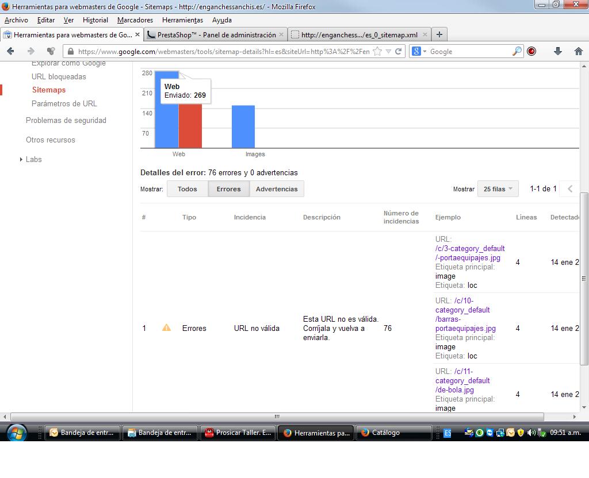Screen dimensions: 589x478
Task: Open /c/3-category_default/-portaequipajes.jpg link
Action: point(470,253)
